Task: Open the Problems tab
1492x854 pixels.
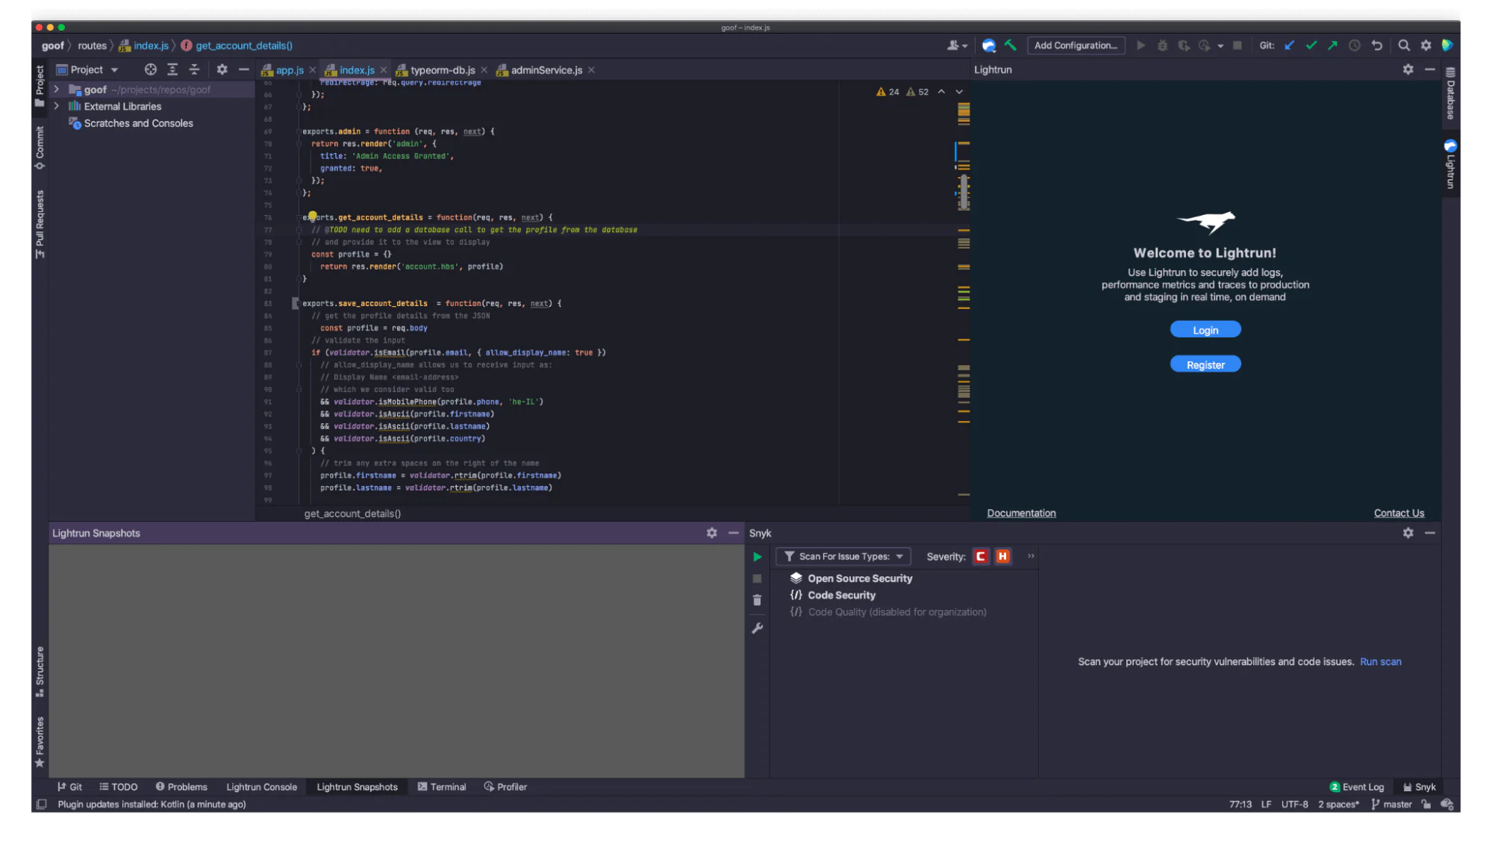Action: click(181, 787)
